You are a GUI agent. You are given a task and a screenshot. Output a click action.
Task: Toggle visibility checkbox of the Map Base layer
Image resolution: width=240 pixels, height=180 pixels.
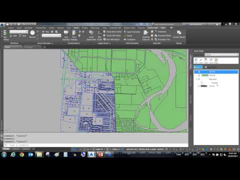[x=199, y=79]
